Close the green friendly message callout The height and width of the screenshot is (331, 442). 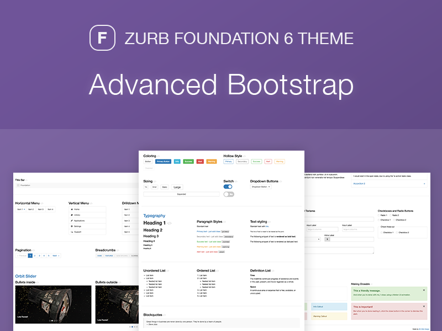(424, 290)
